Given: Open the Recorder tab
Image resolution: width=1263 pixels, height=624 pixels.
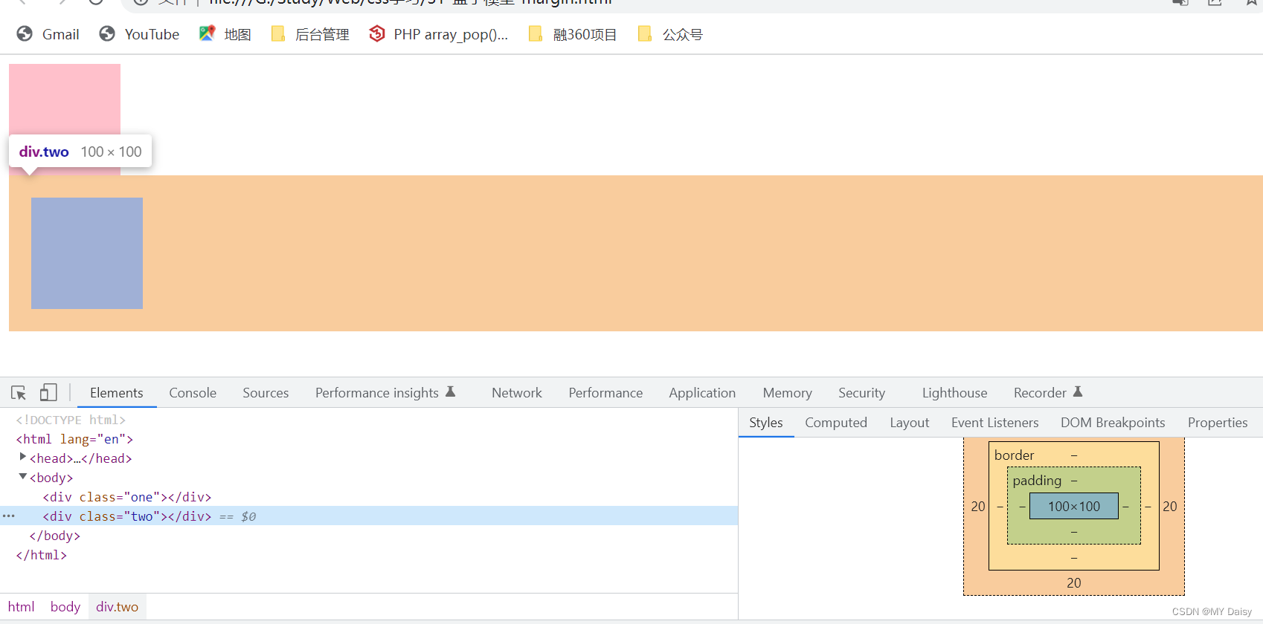Looking at the screenshot, I should pos(1047,393).
